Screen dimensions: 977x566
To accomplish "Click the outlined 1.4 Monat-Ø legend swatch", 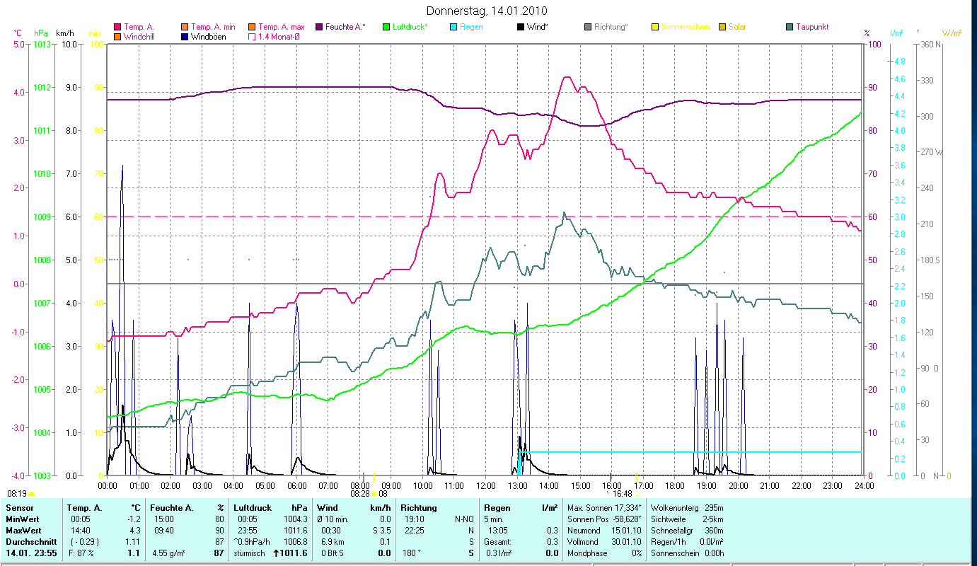I will (x=252, y=37).
